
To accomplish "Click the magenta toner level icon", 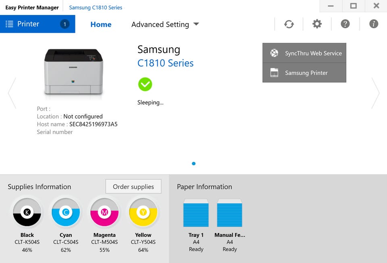I will [104, 212].
